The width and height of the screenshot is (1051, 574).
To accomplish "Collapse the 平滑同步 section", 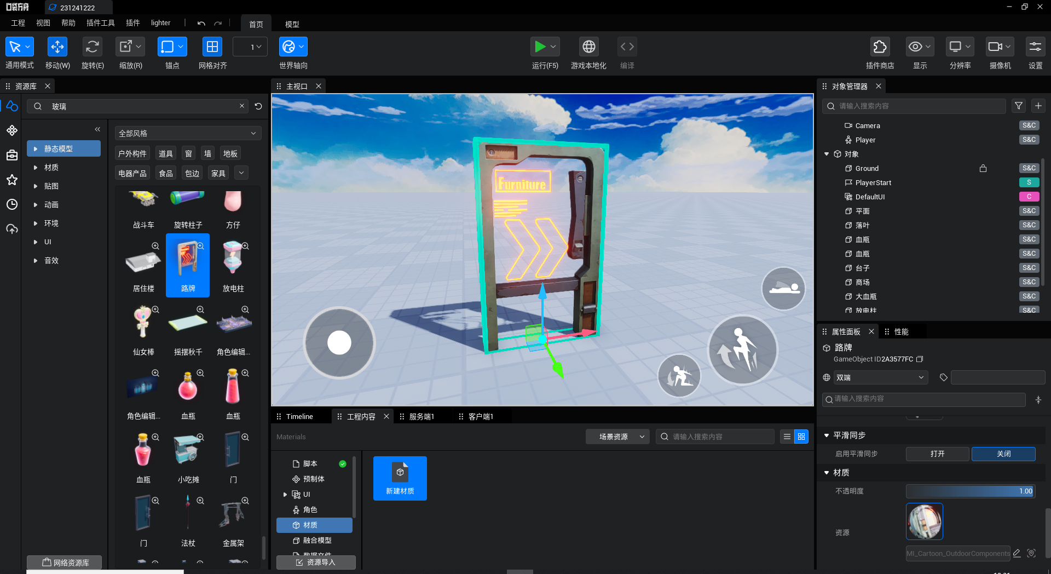I will 827,435.
